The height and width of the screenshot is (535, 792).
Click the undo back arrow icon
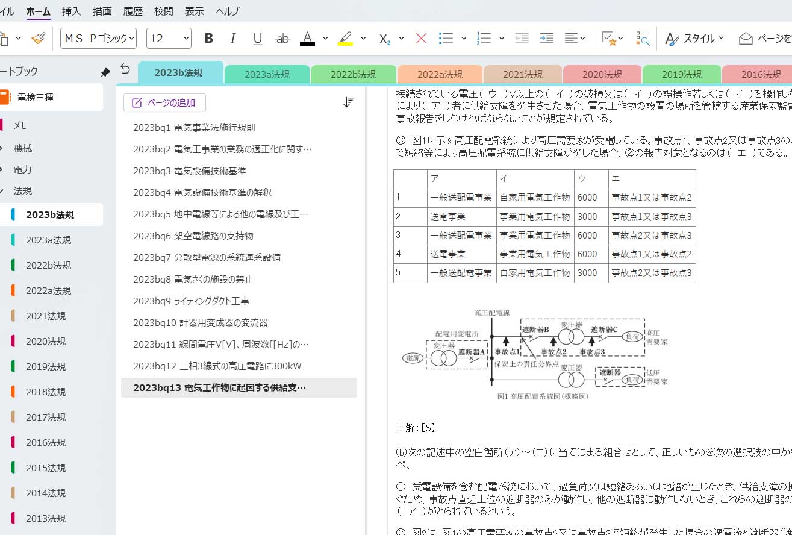[125, 69]
